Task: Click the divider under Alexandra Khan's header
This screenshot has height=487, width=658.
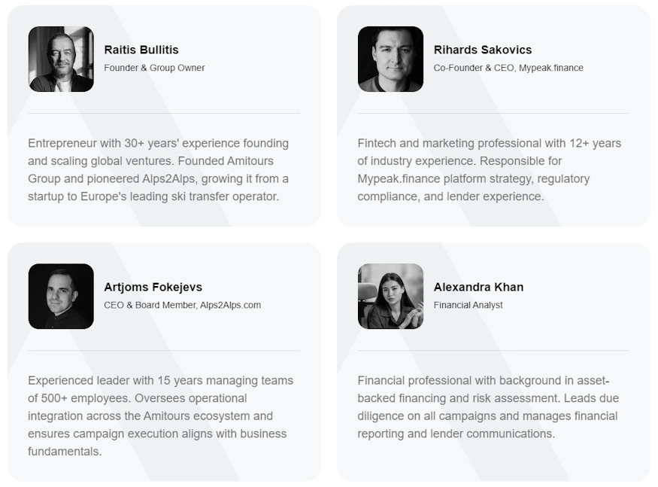Action: tap(493, 351)
